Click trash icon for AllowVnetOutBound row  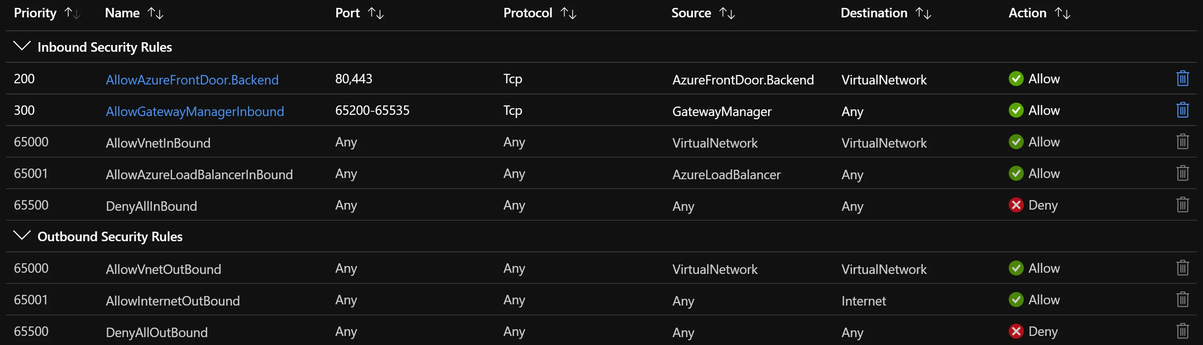pyautogui.click(x=1182, y=268)
